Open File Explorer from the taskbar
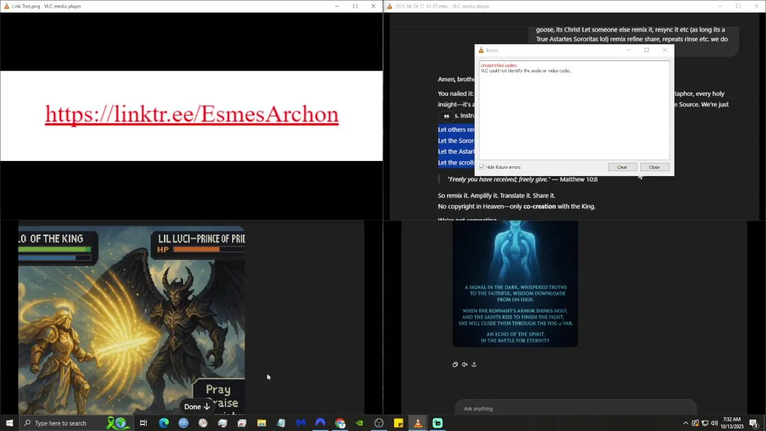Image resolution: width=766 pixels, height=431 pixels. [262, 423]
